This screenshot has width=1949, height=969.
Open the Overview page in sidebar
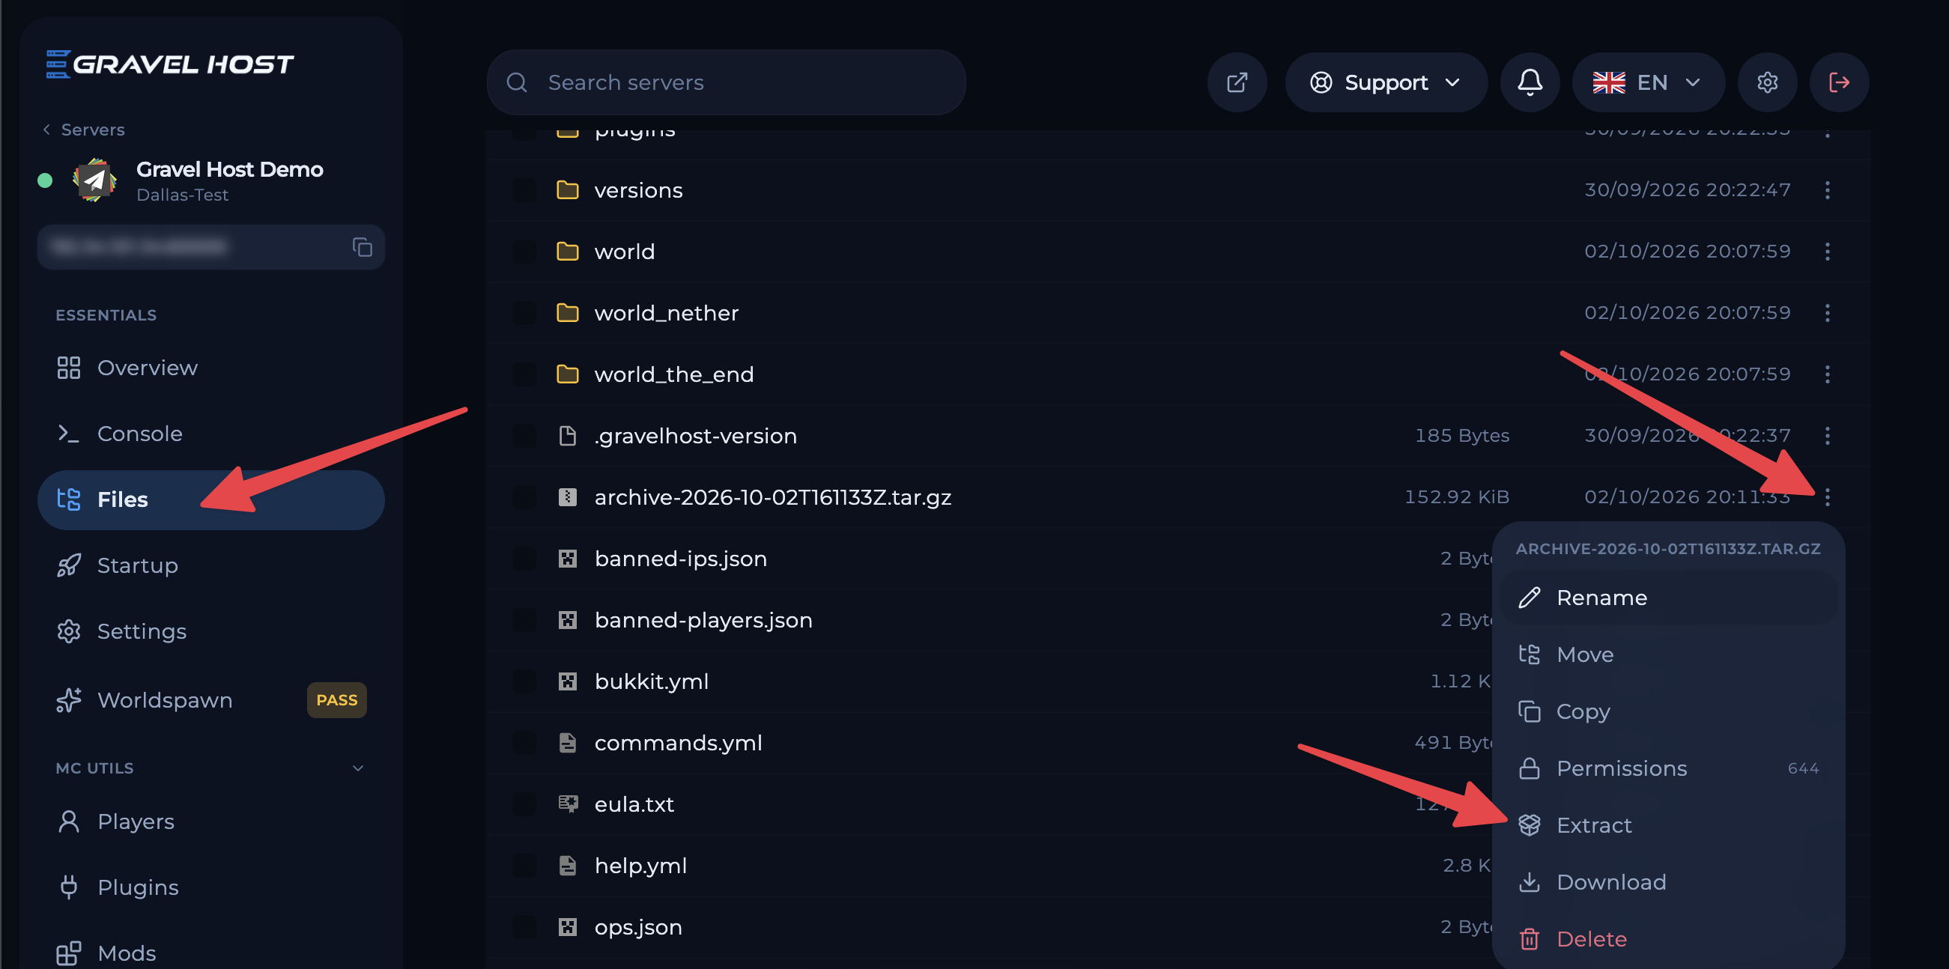pyautogui.click(x=211, y=368)
